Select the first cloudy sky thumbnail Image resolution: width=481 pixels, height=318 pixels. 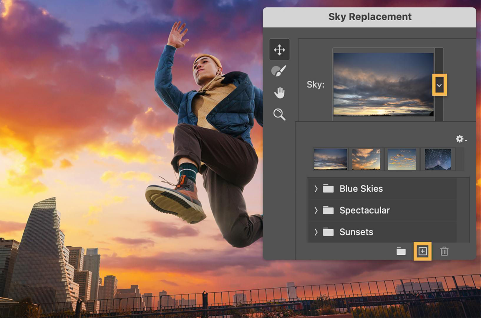[x=330, y=159]
